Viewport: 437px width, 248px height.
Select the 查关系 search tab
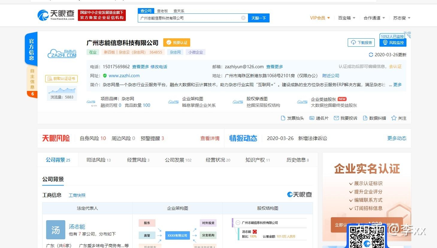[x=179, y=11]
